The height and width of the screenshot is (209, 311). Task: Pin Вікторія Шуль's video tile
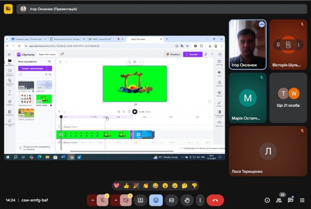click(277, 44)
